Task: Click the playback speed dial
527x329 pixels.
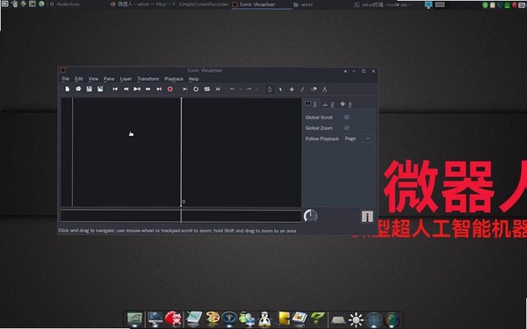Action: (x=310, y=216)
